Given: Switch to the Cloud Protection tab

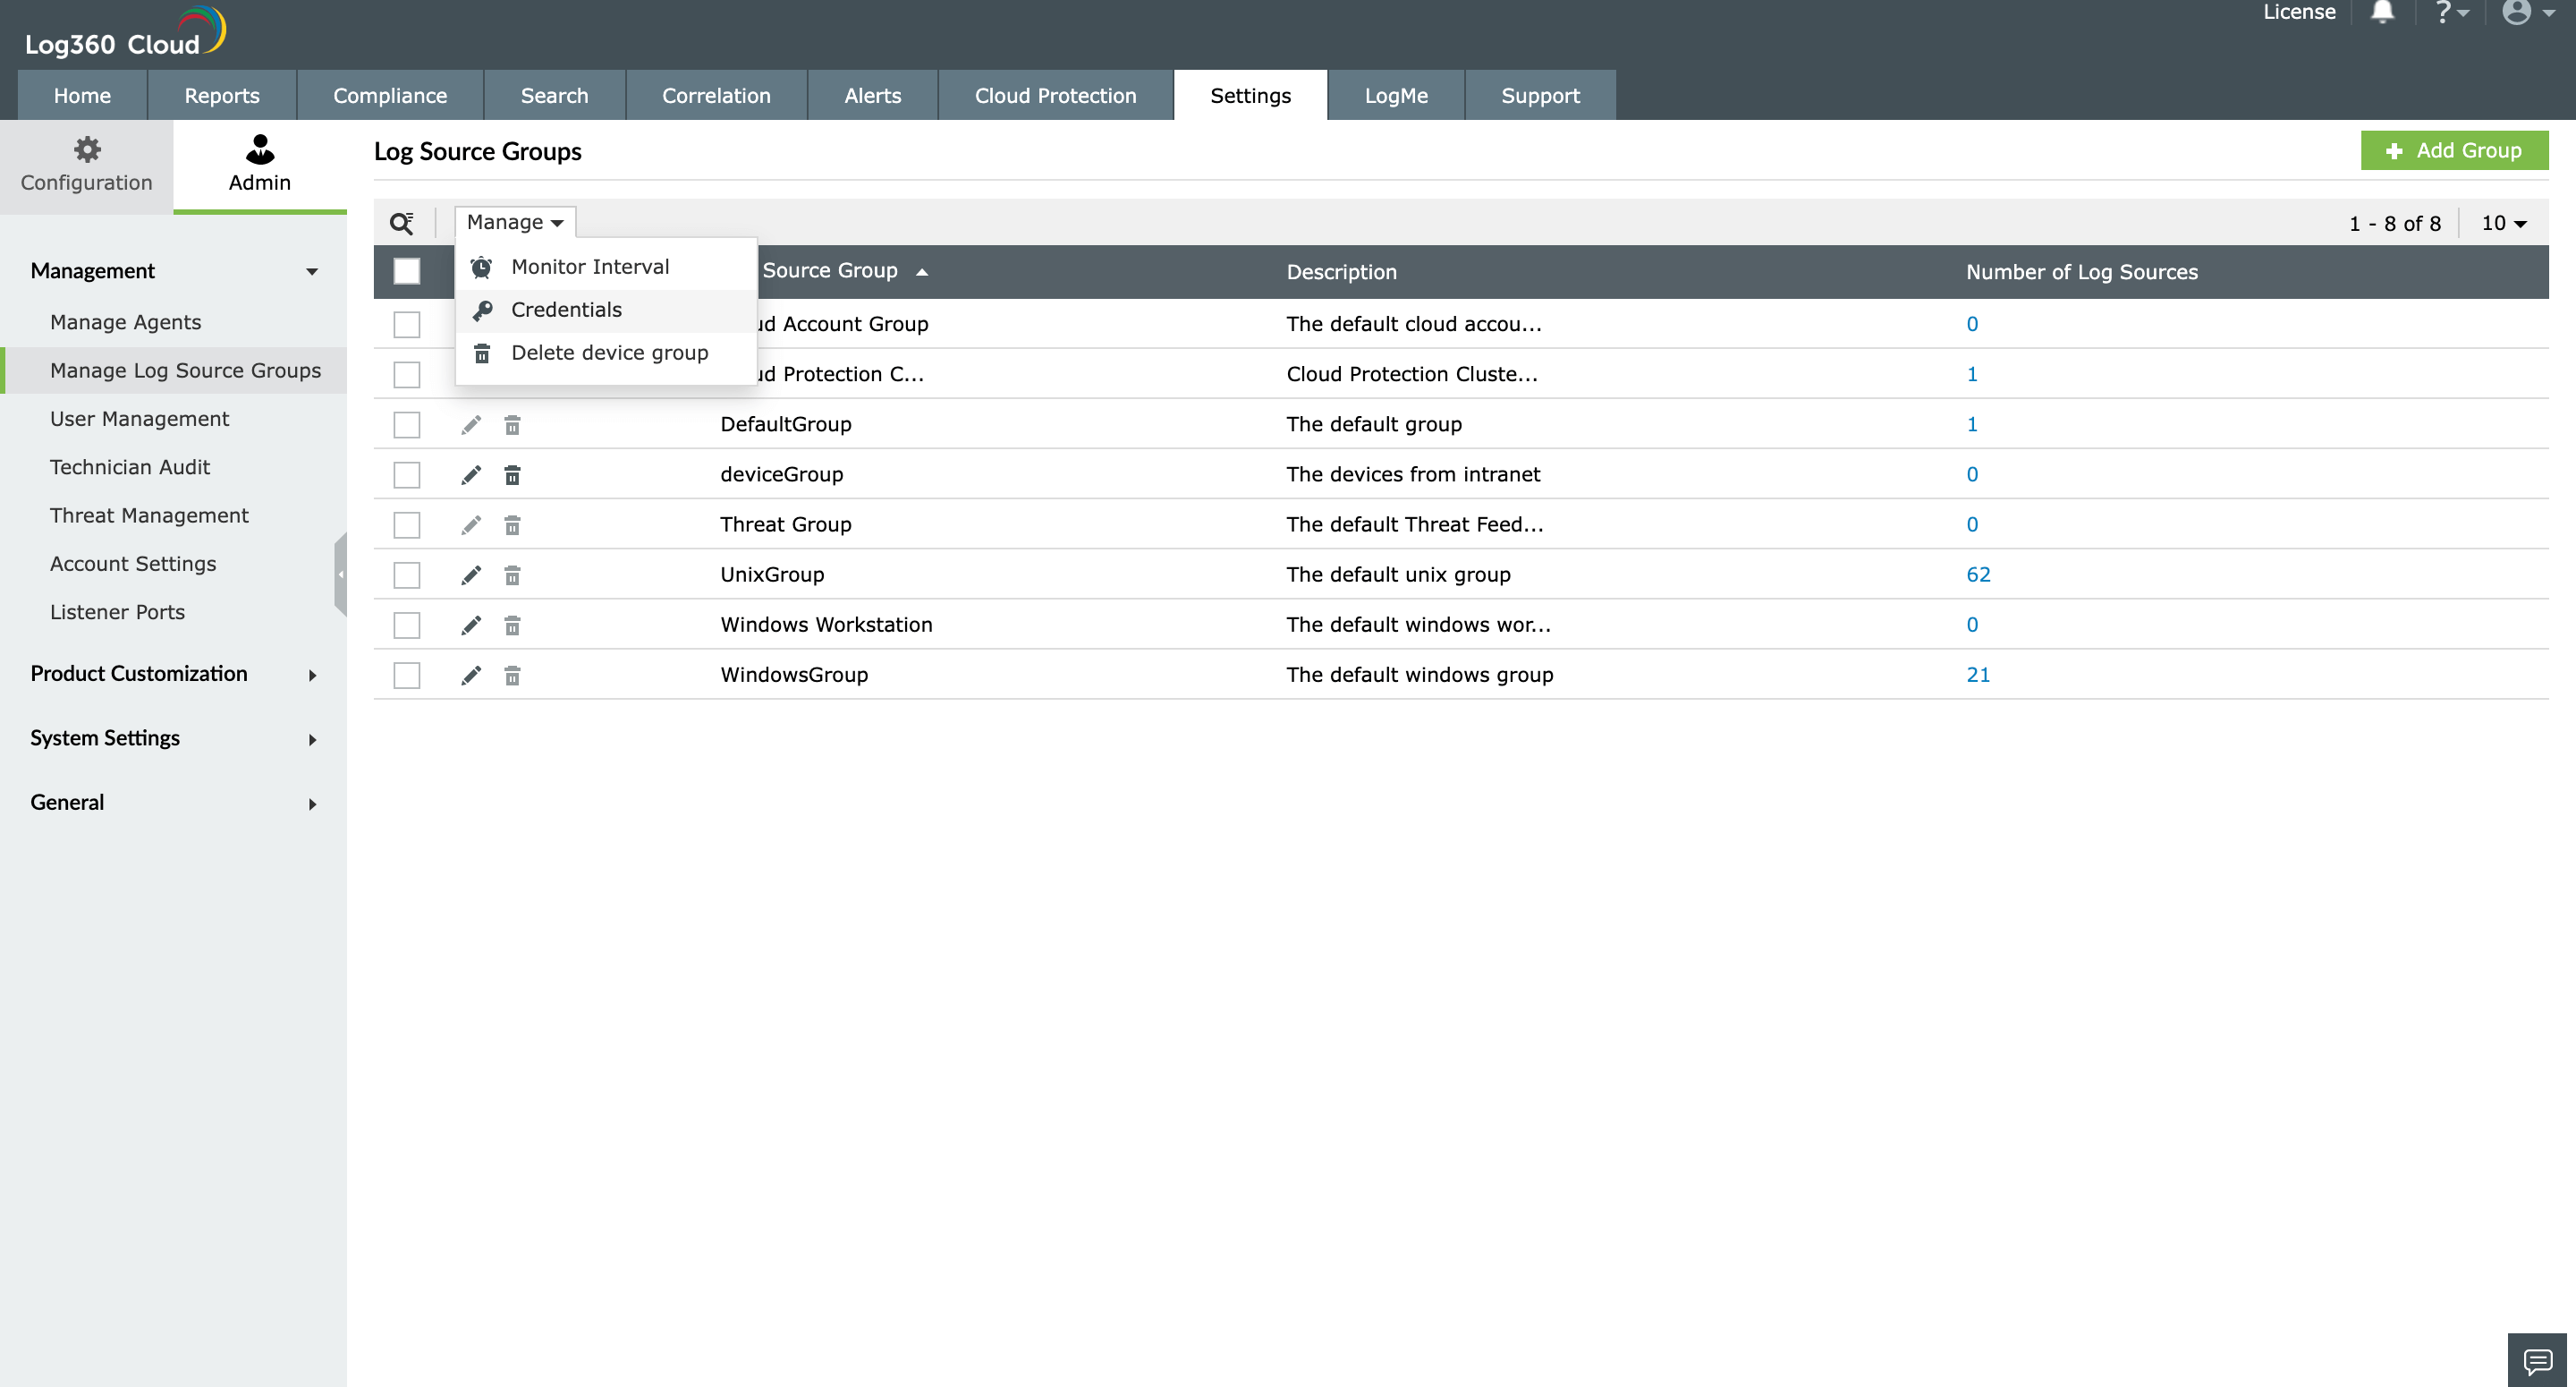Looking at the screenshot, I should [x=1055, y=96].
